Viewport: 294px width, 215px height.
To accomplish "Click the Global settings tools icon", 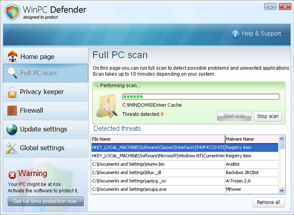I will point(12,148).
